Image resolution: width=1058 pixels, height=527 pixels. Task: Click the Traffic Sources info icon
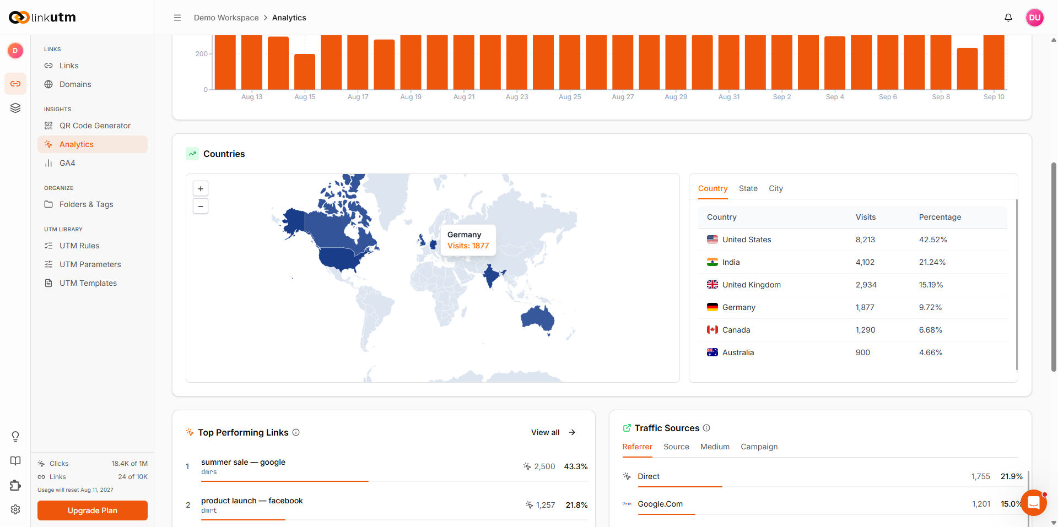706,428
